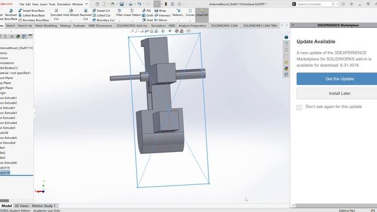Open the Options gear icon
The height and width of the screenshot is (212, 377).
179,4
